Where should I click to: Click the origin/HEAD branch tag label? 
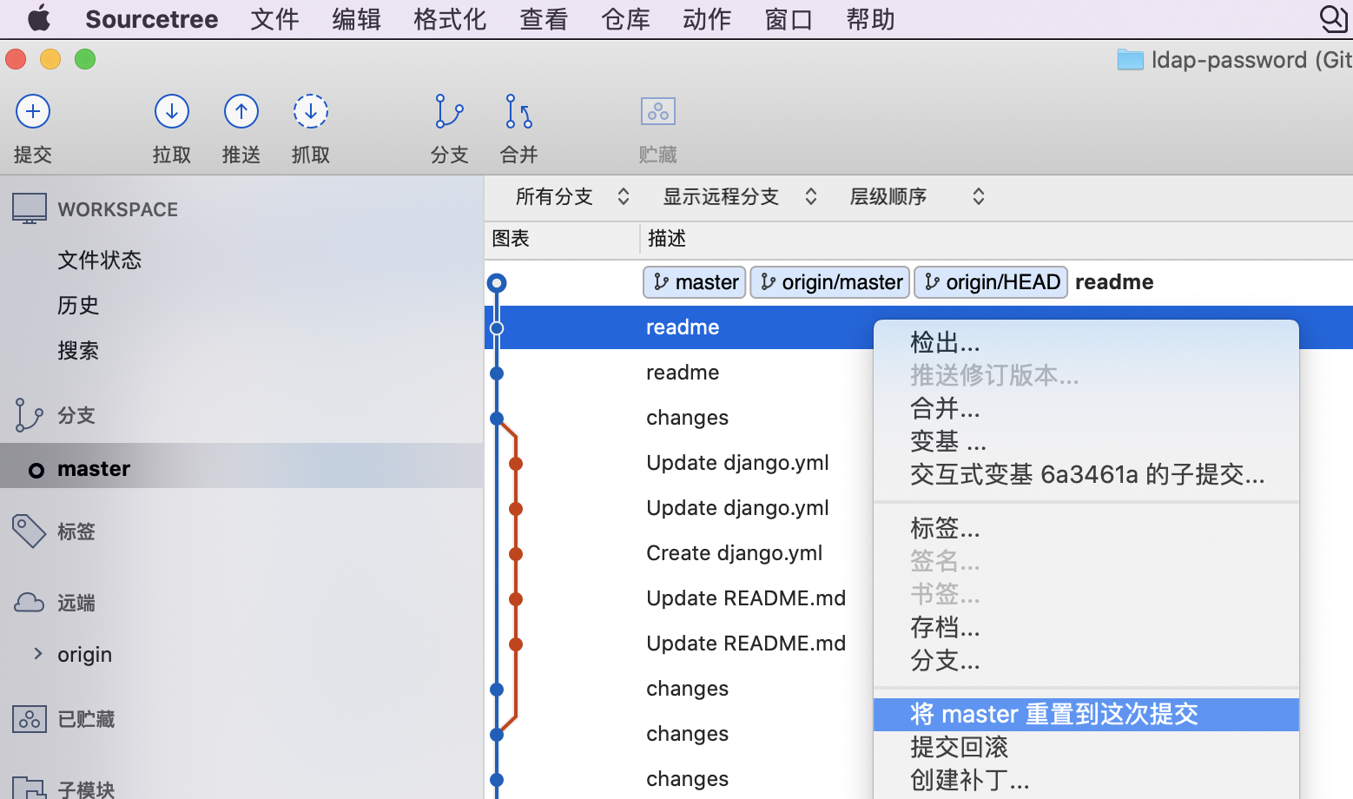click(x=991, y=282)
